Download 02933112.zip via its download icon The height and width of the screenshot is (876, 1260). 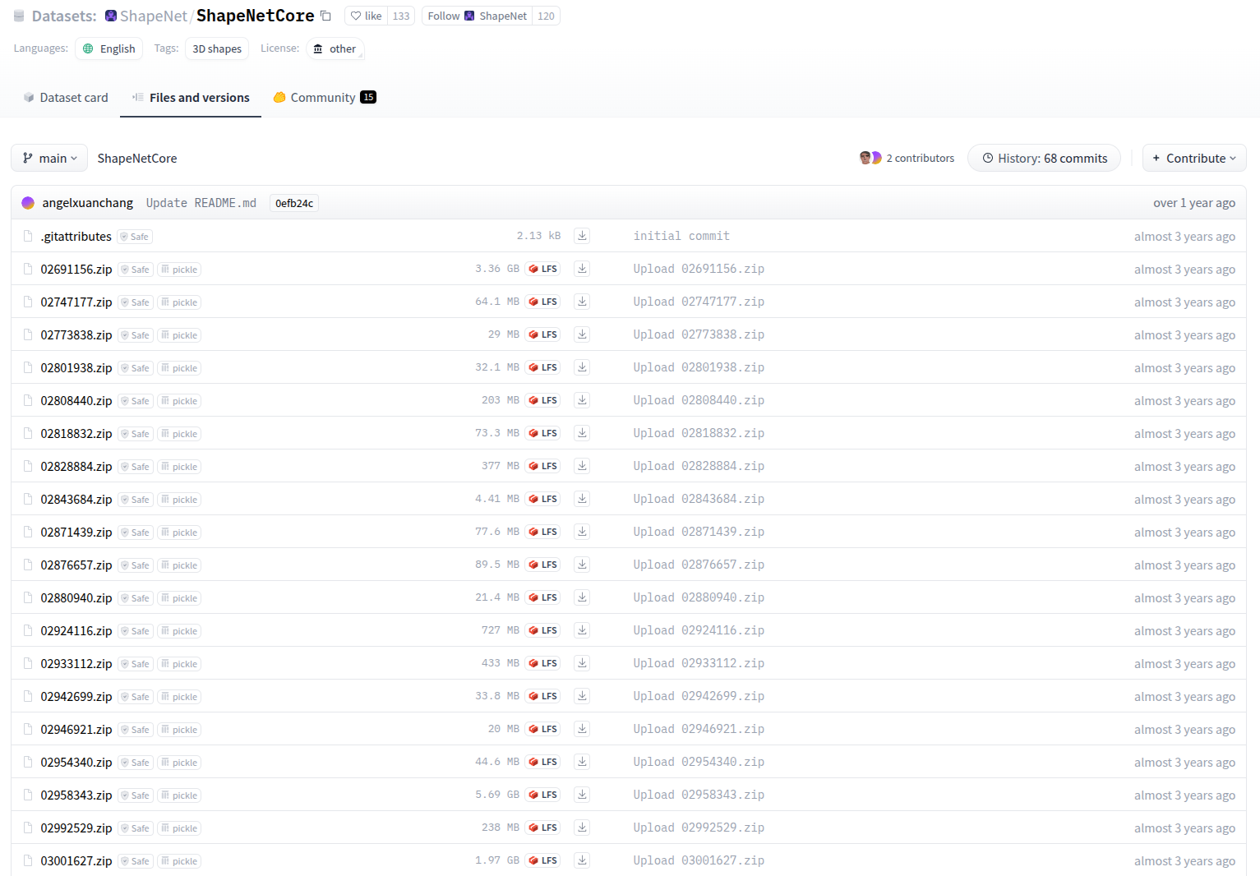(582, 663)
